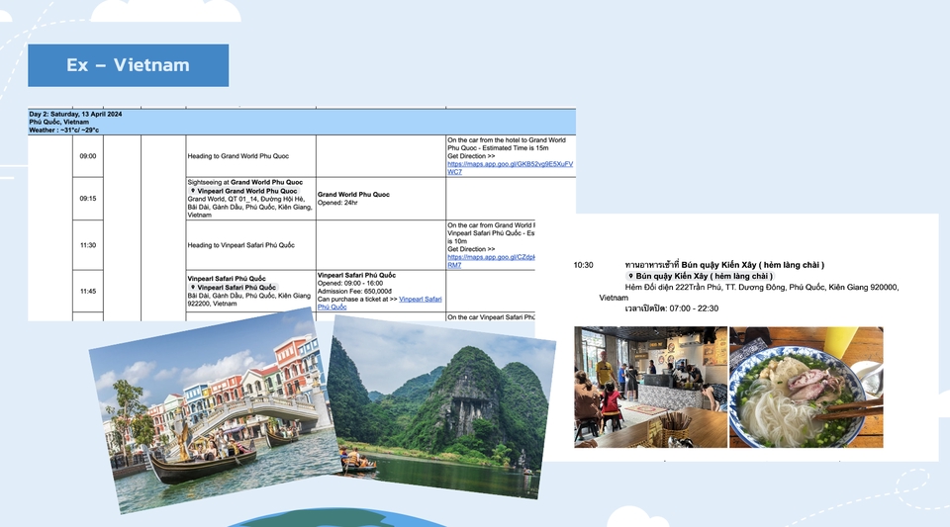
Task: Select the 09:00 time cell
Action: (x=88, y=156)
